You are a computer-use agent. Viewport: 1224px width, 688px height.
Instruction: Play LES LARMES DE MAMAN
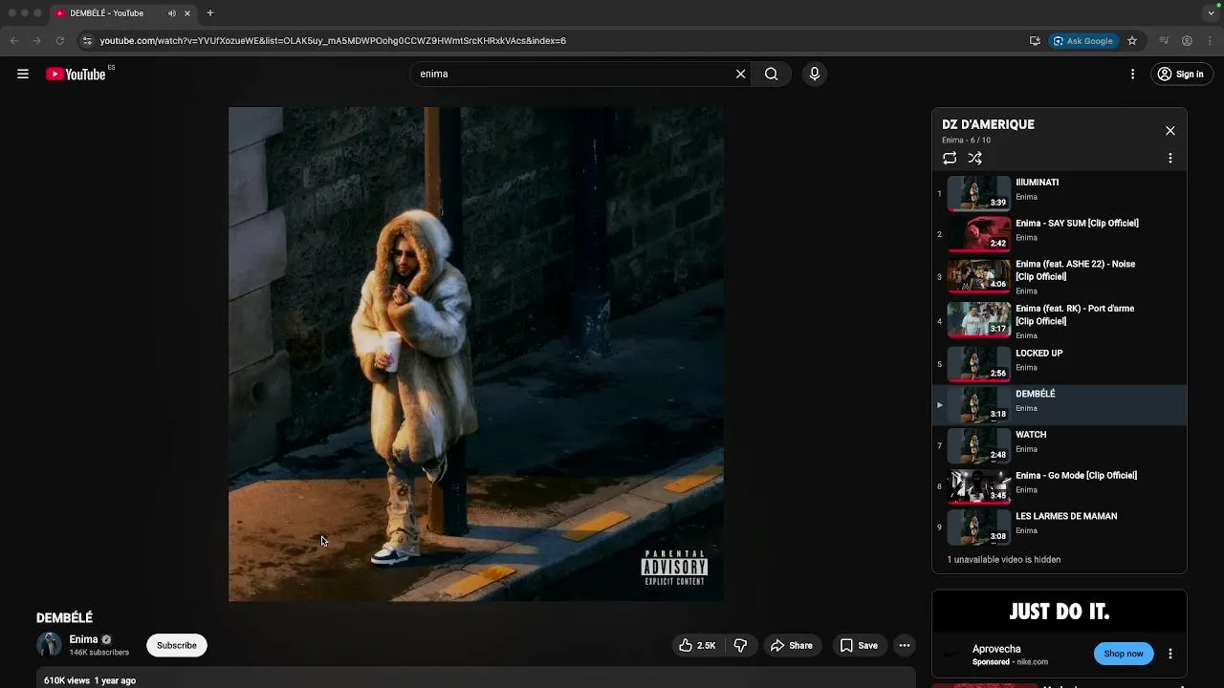(1060, 527)
